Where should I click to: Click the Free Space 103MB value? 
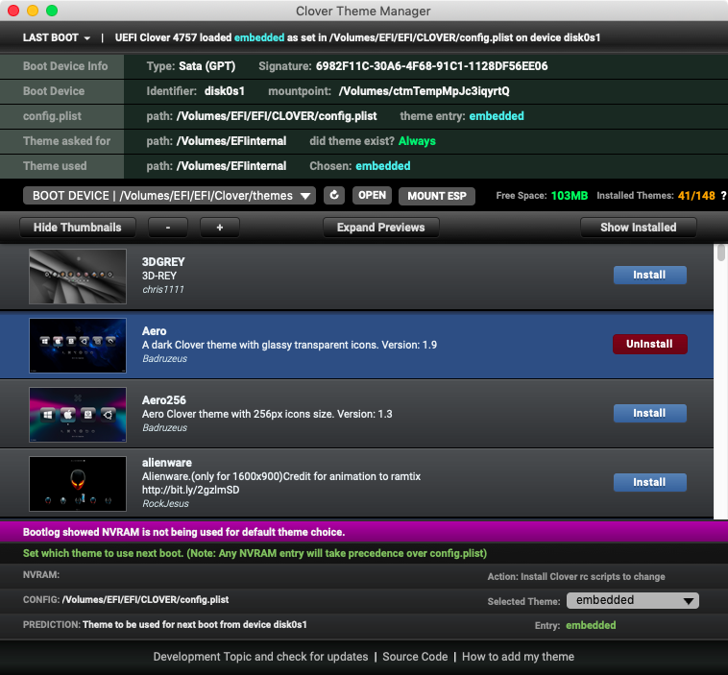[x=570, y=196]
